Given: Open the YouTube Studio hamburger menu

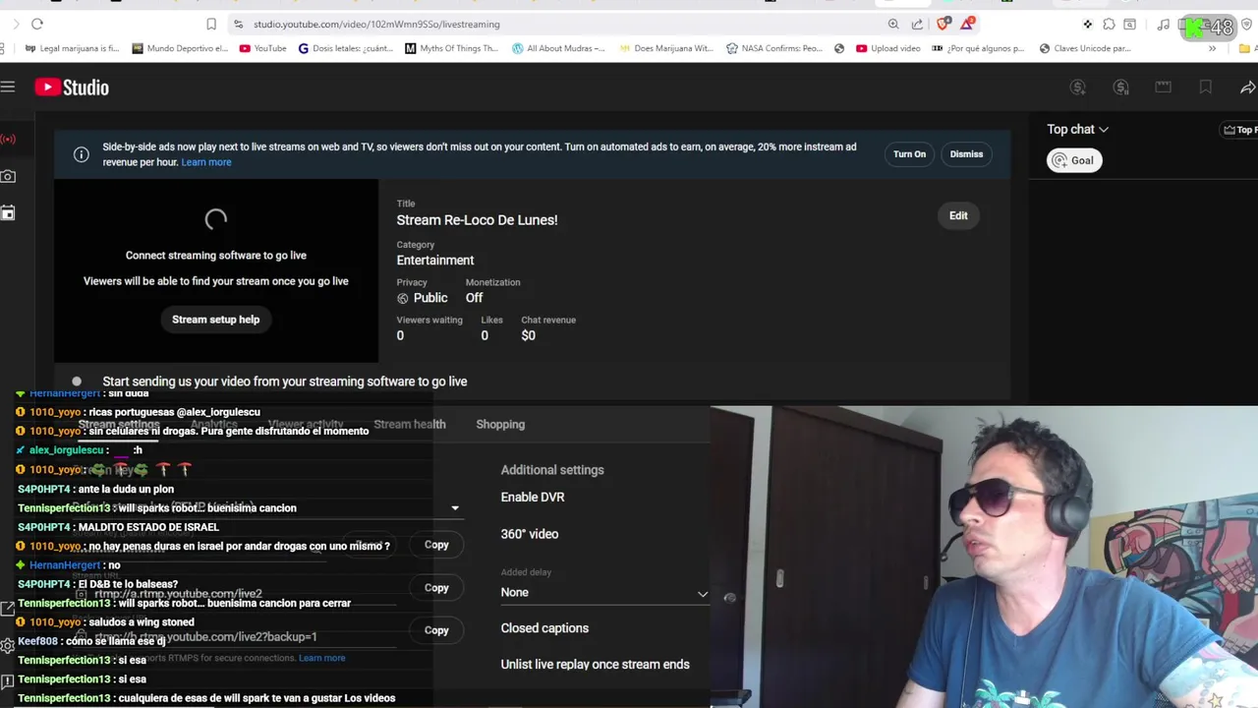Looking at the screenshot, I should 8,88.
